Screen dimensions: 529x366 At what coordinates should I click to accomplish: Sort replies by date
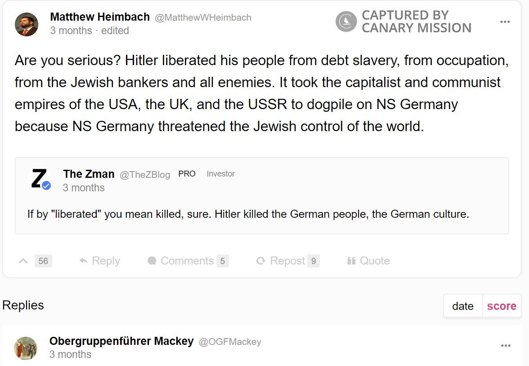[463, 306]
